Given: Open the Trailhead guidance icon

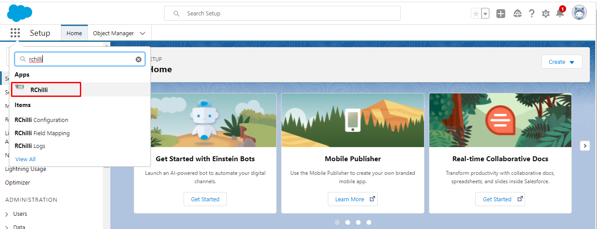Looking at the screenshot, I should click(518, 14).
